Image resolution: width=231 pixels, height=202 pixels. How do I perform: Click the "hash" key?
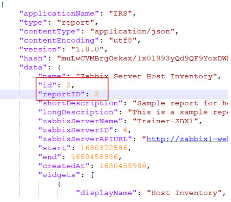tap(33, 58)
